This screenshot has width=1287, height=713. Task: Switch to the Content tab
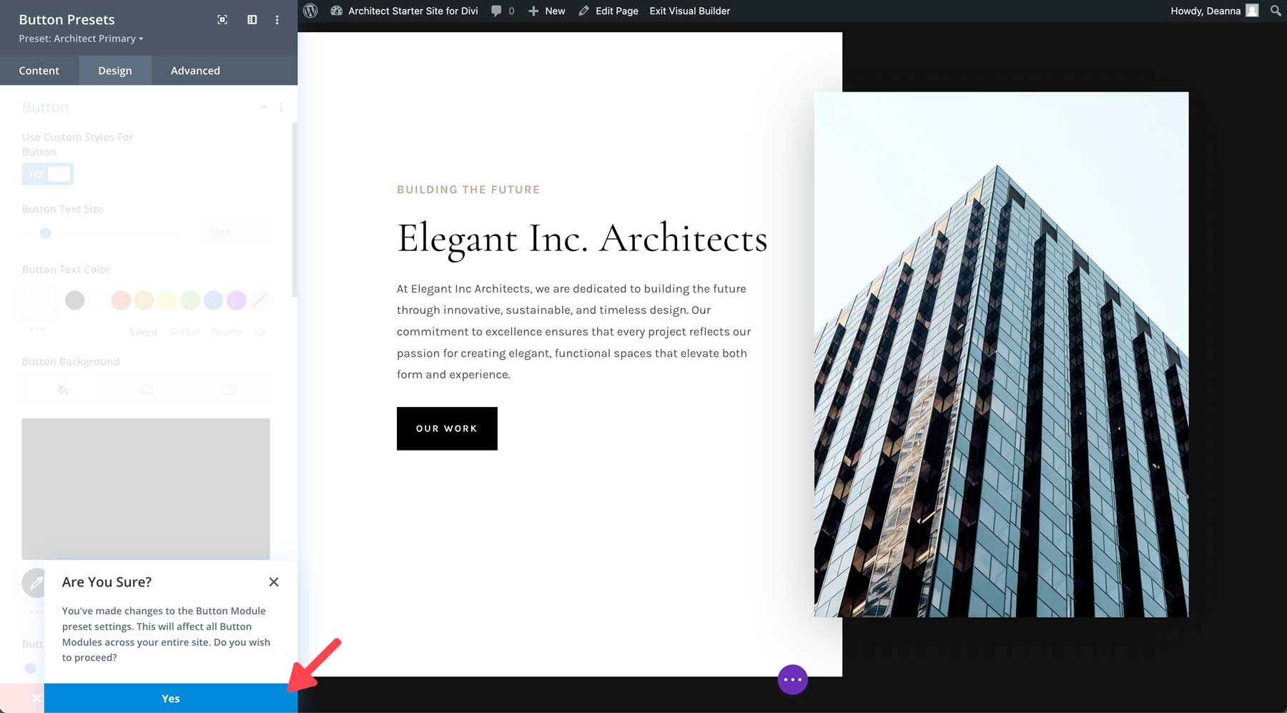(39, 70)
